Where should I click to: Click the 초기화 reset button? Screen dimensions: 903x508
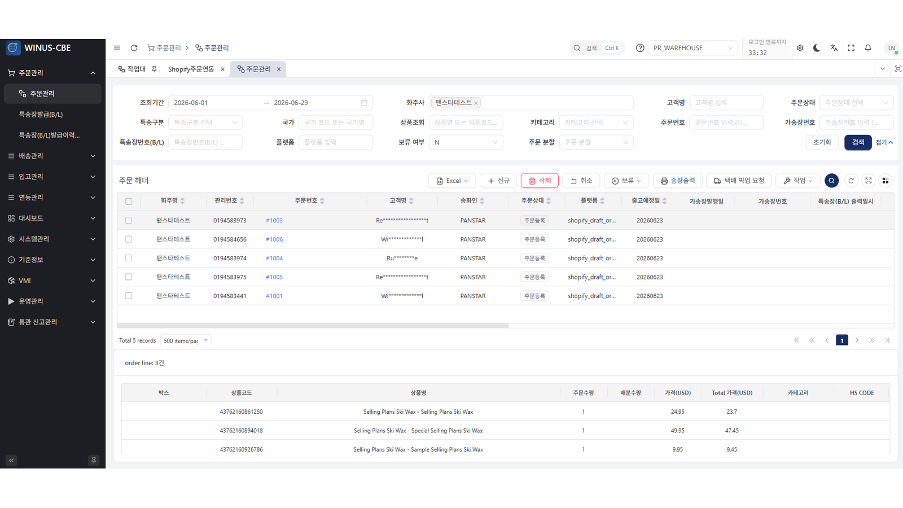click(x=822, y=142)
